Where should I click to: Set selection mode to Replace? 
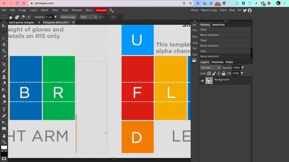point(11,17)
